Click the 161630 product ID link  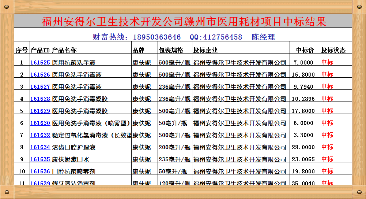point(40,123)
